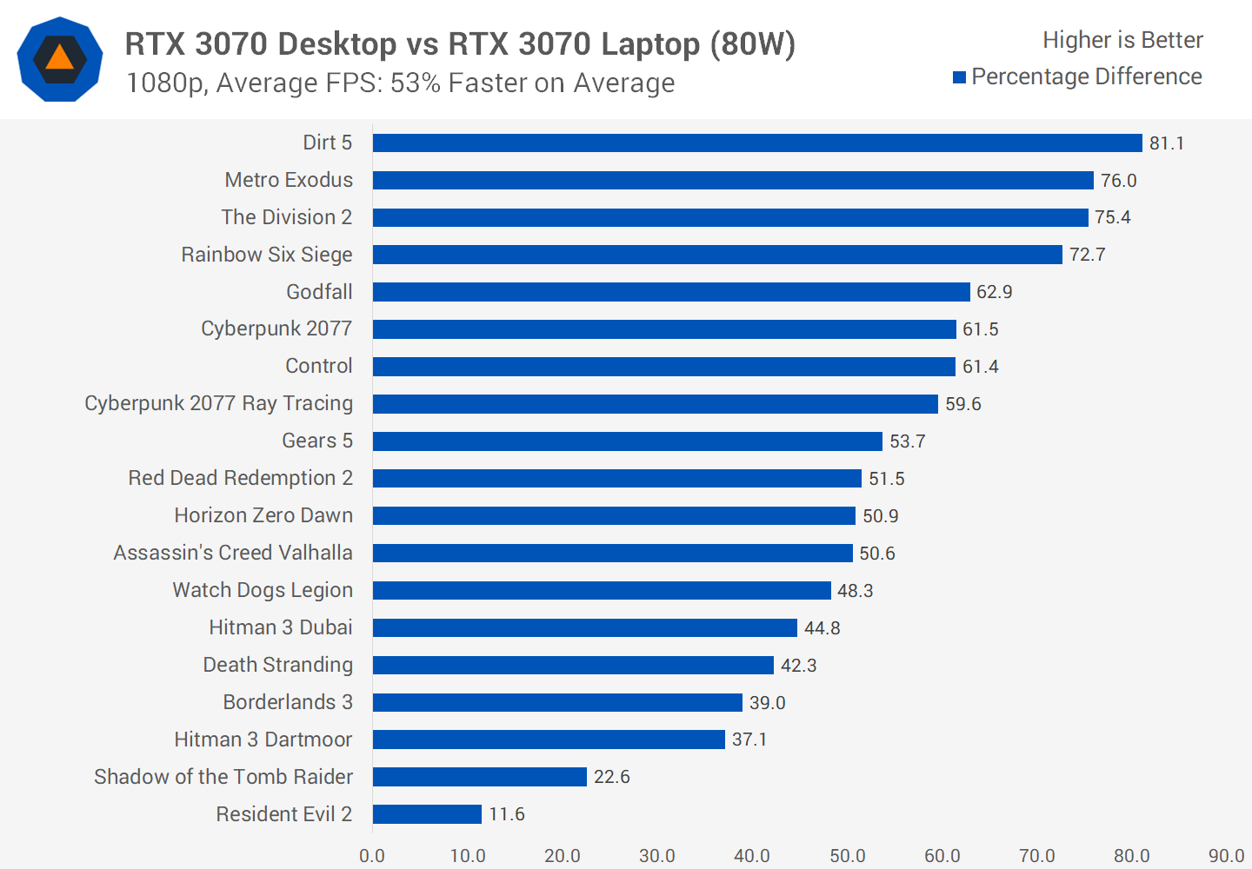This screenshot has width=1252, height=869.
Task: Click the value "53.7"
Action: (907, 441)
